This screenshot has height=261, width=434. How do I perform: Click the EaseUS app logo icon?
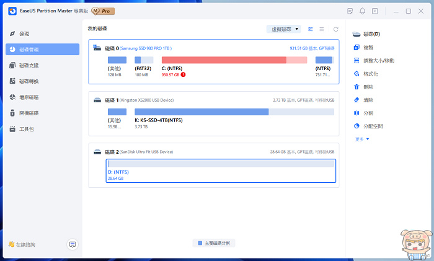[12, 11]
